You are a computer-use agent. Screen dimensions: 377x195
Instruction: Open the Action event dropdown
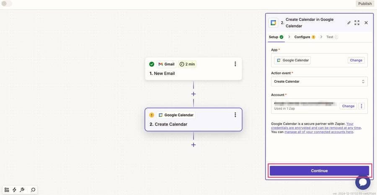coord(319,81)
